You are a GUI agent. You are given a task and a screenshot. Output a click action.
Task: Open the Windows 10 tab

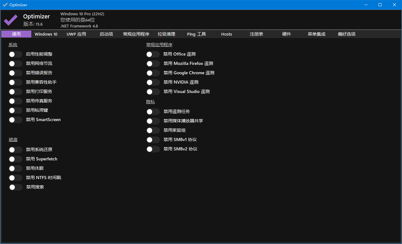[x=46, y=34]
